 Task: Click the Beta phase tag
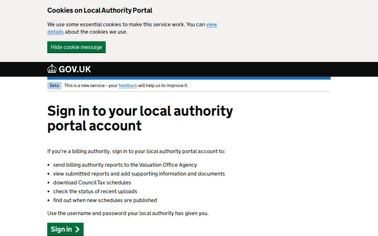[x=54, y=86]
